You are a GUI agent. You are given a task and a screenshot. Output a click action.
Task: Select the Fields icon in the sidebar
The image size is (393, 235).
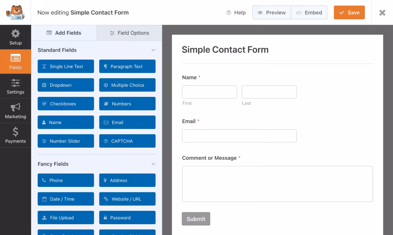coord(16,62)
